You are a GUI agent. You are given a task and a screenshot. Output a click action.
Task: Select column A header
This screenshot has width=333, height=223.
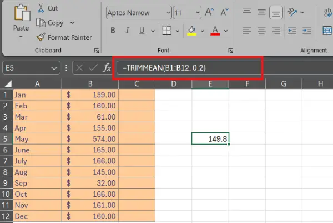pos(37,84)
